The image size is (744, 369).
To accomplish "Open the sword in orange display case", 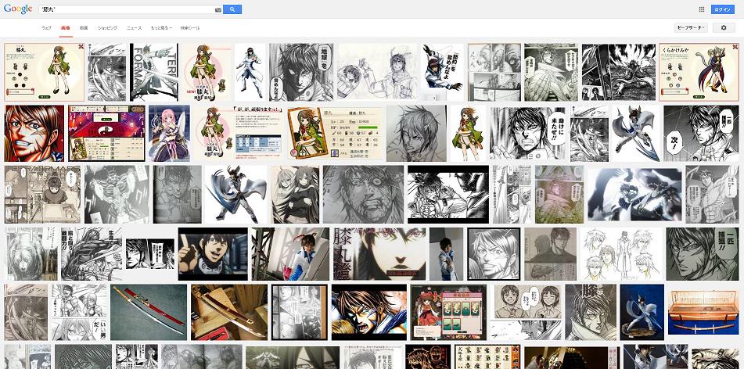I will (703, 312).
